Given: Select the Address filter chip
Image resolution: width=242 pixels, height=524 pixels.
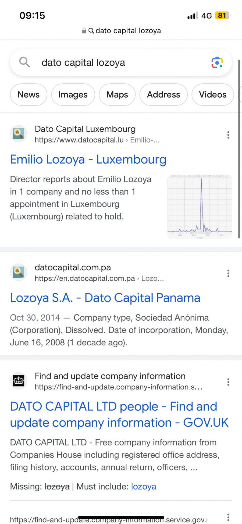Looking at the screenshot, I should click(x=163, y=95).
